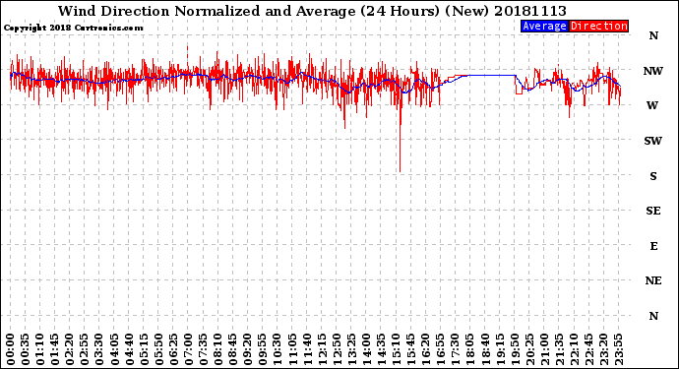Click the 00:00 time axis label

[x=11, y=349]
